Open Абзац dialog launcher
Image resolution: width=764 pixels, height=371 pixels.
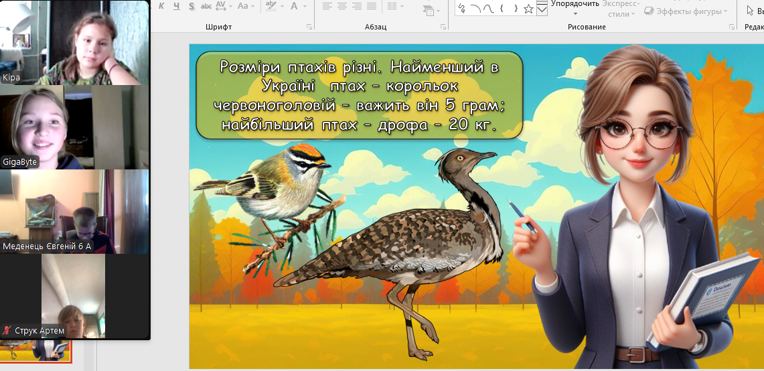(x=443, y=27)
